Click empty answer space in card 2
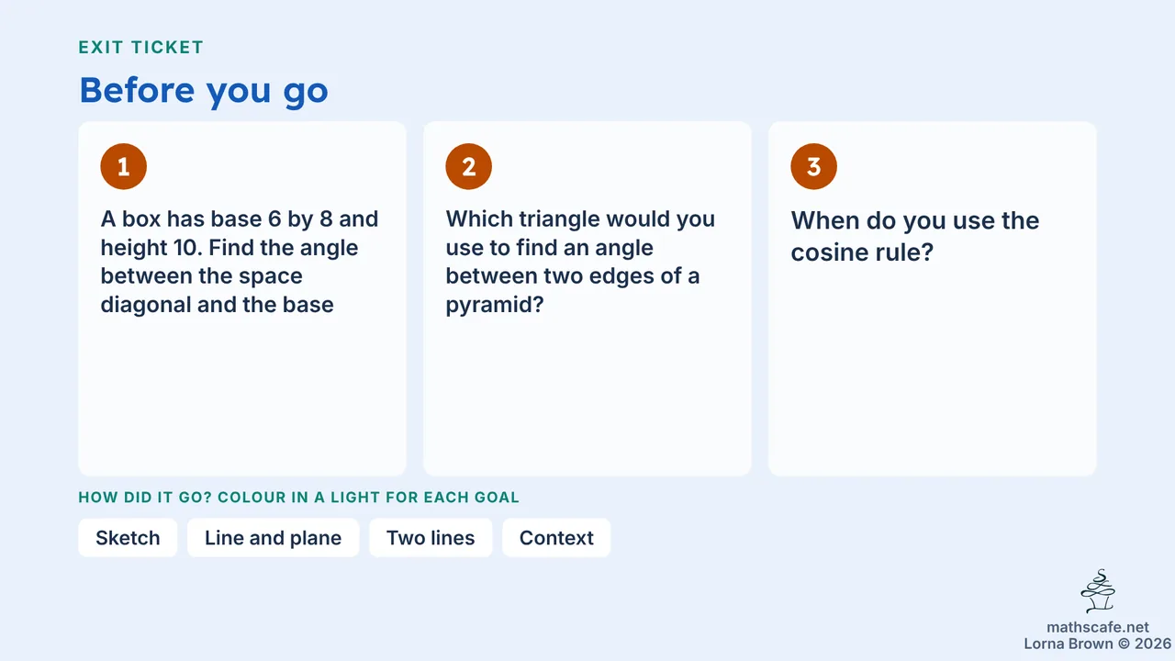Screen dimensions: 1175x661 587,395
